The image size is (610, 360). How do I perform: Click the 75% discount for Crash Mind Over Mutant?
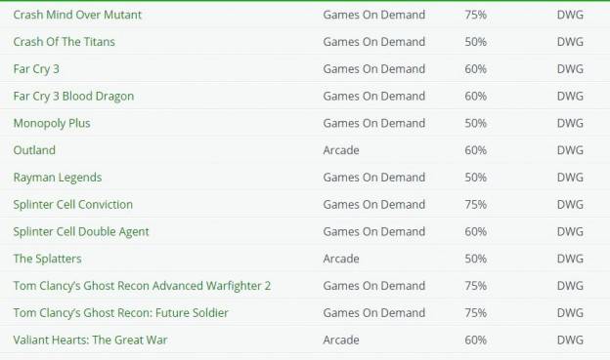tap(475, 15)
